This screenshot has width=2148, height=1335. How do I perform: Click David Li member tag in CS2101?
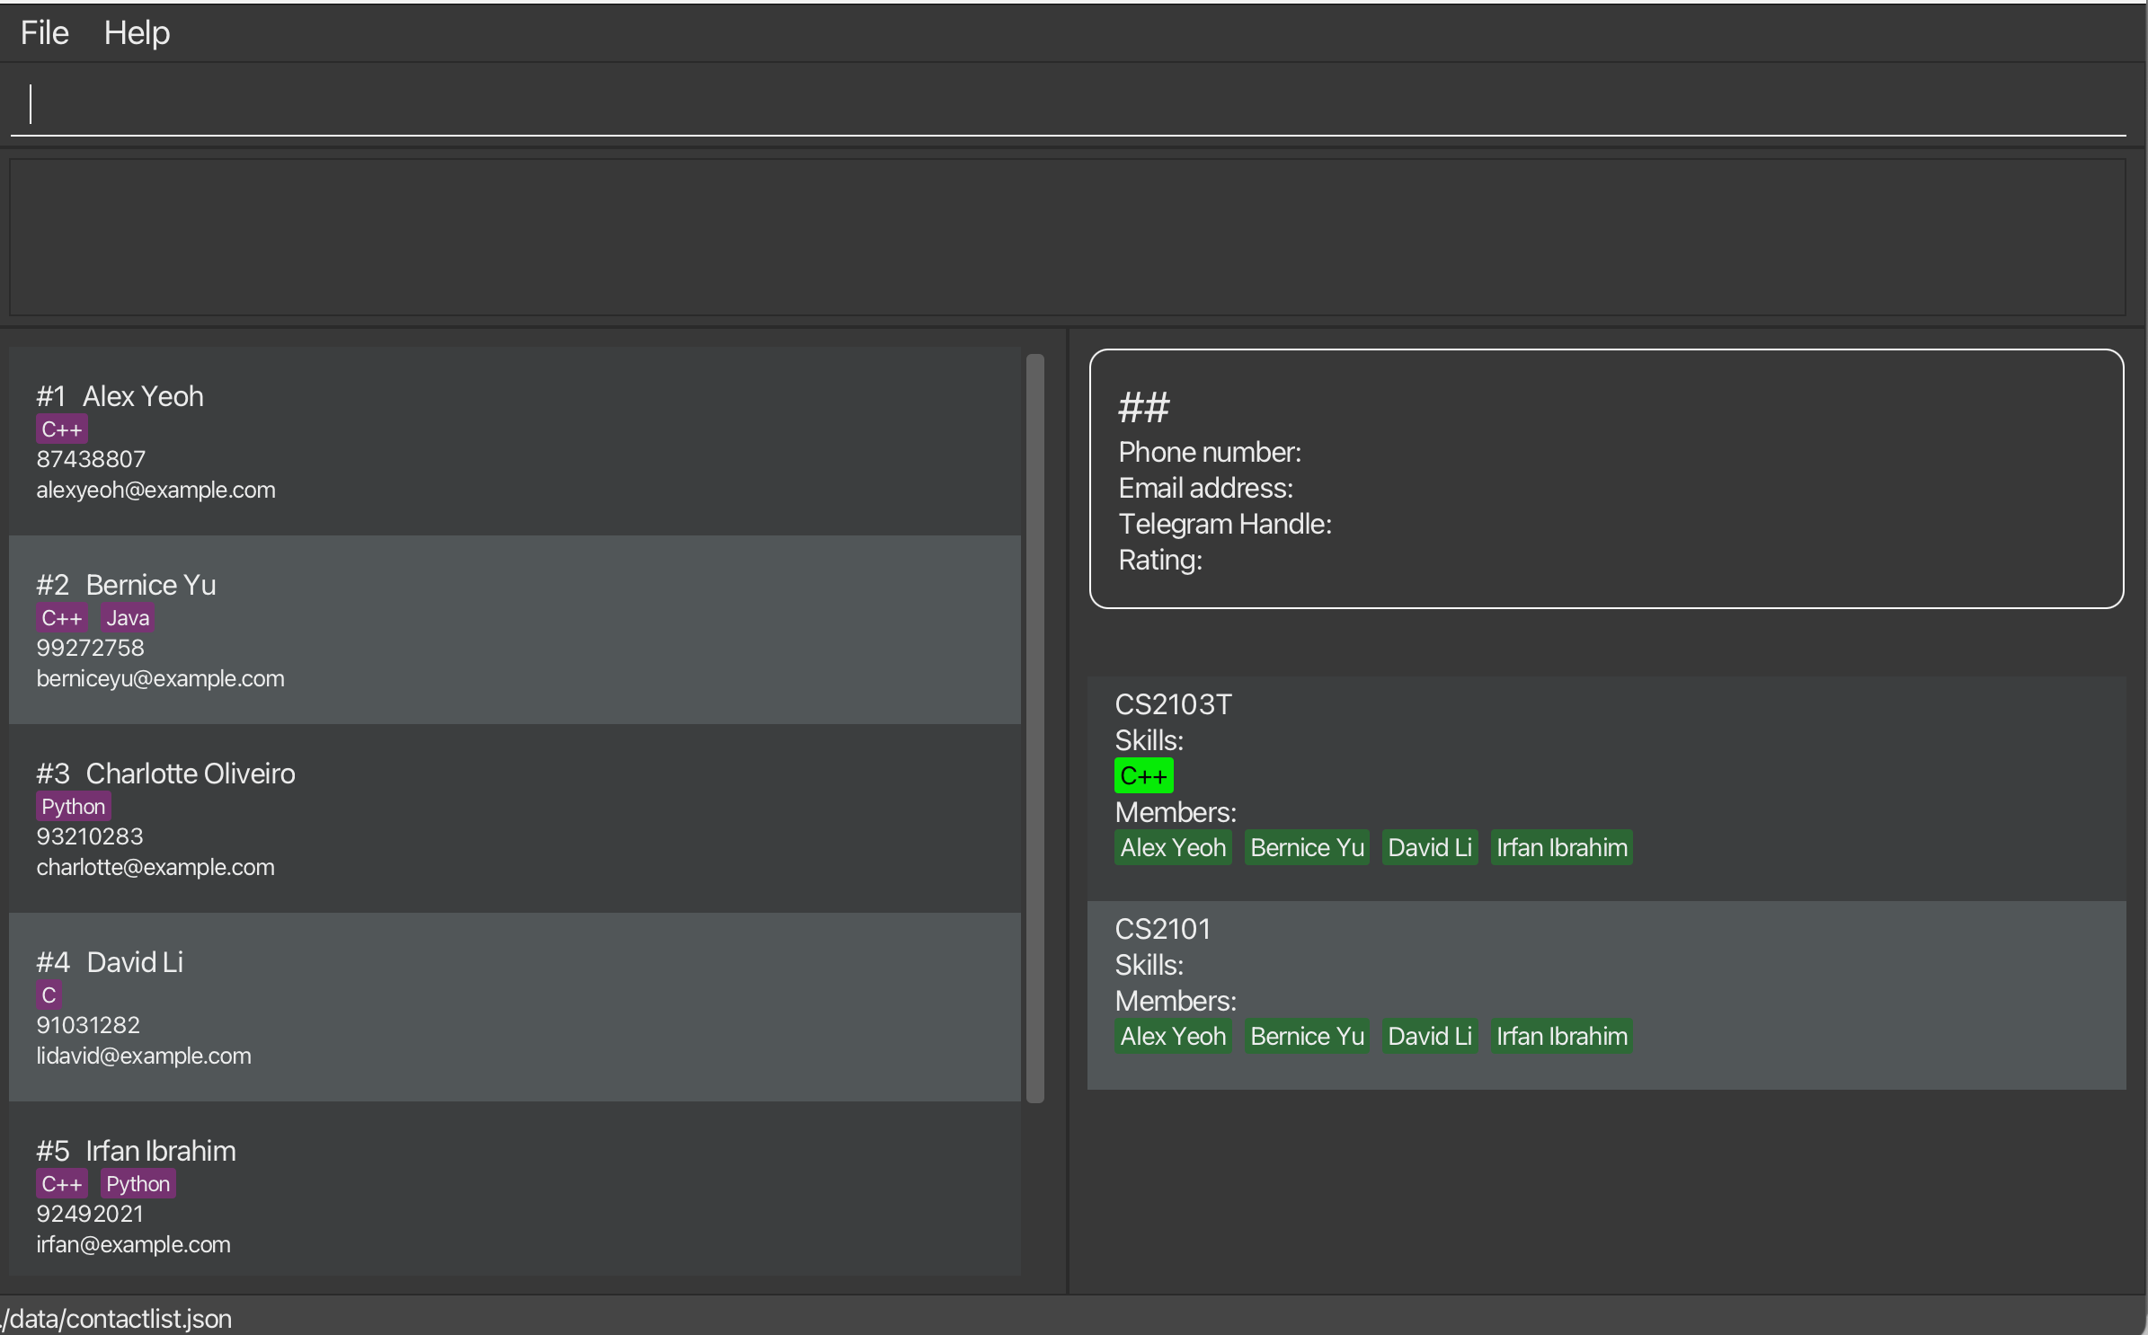click(1429, 1037)
